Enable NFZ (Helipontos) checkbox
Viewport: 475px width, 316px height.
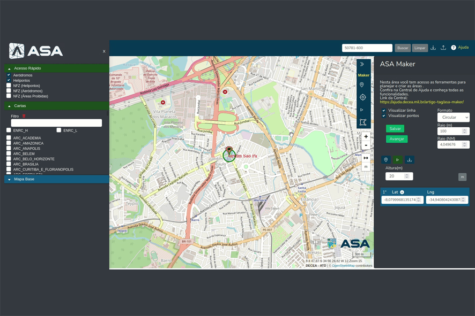click(x=9, y=86)
